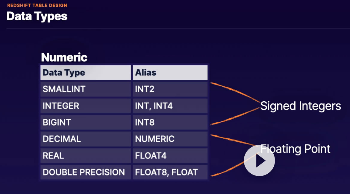Viewport: 350px width, 194px height.
Task: Select the BIGINT table cell
Action: (x=86, y=122)
